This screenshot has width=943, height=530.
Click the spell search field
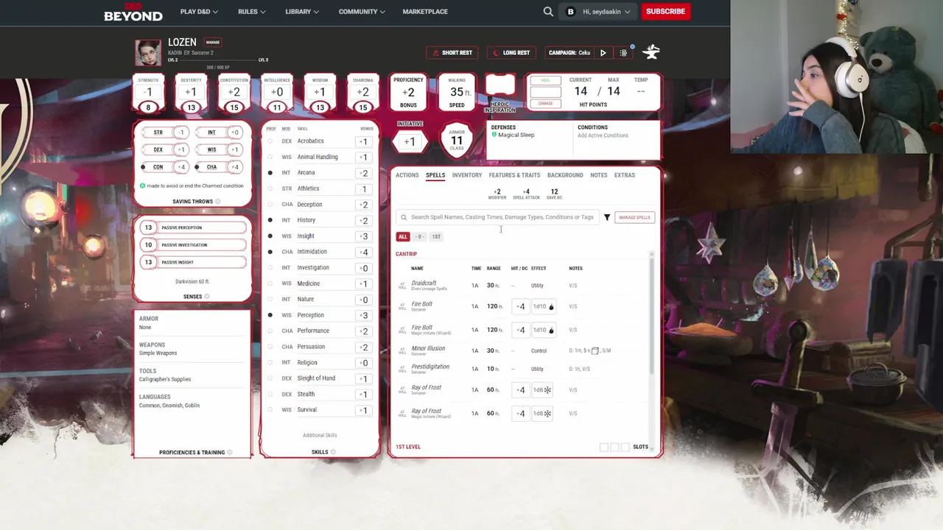coord(498,217)
